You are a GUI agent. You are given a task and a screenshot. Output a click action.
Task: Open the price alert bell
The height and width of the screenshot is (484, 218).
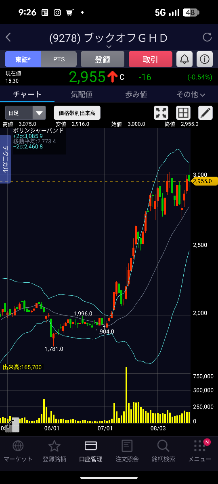(x=184, y=59)
